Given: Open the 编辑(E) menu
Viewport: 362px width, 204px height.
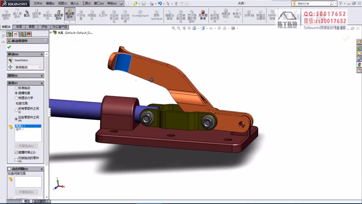Looking at the screenshot, I should [50, 3].
